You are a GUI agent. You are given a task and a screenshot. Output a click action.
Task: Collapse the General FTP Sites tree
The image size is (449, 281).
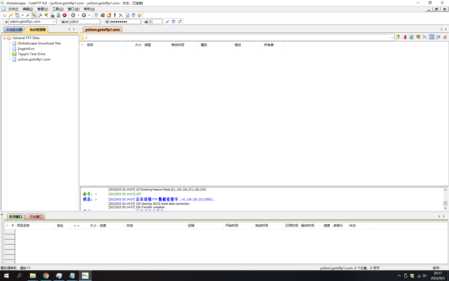click(x=5, y=38)
